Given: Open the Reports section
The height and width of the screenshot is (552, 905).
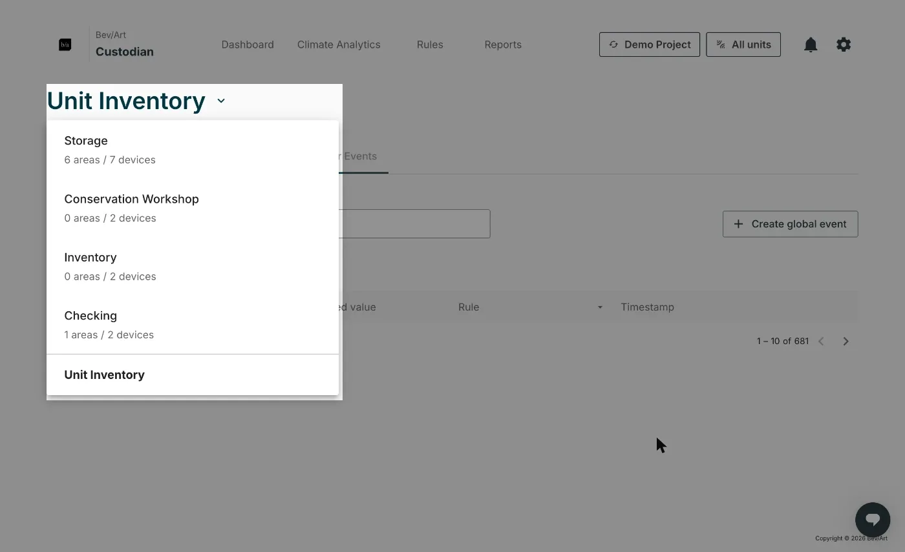Looking at the screenshot, I should pyautogui.click(x=503, y=45).
